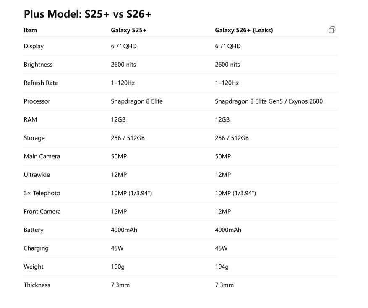The height and width of the screenshot is (308, 368).
Task: Select the "Display" row label
Action: 34,46
